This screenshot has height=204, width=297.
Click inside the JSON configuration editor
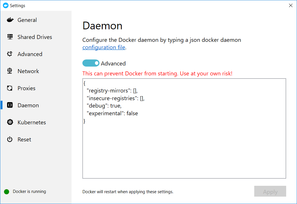coord(184,128)
